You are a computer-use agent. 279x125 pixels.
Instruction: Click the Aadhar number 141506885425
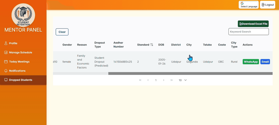click(123, 62)
